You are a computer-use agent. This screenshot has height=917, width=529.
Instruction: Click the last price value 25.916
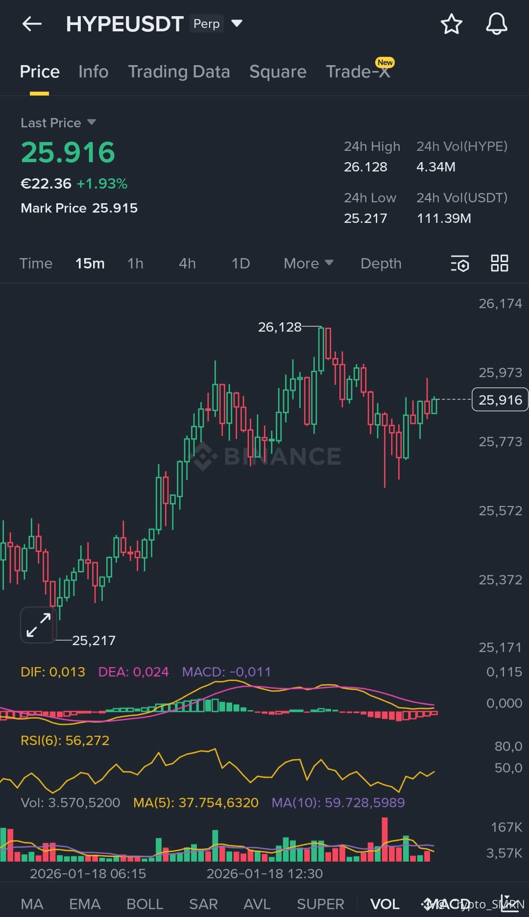68,152
